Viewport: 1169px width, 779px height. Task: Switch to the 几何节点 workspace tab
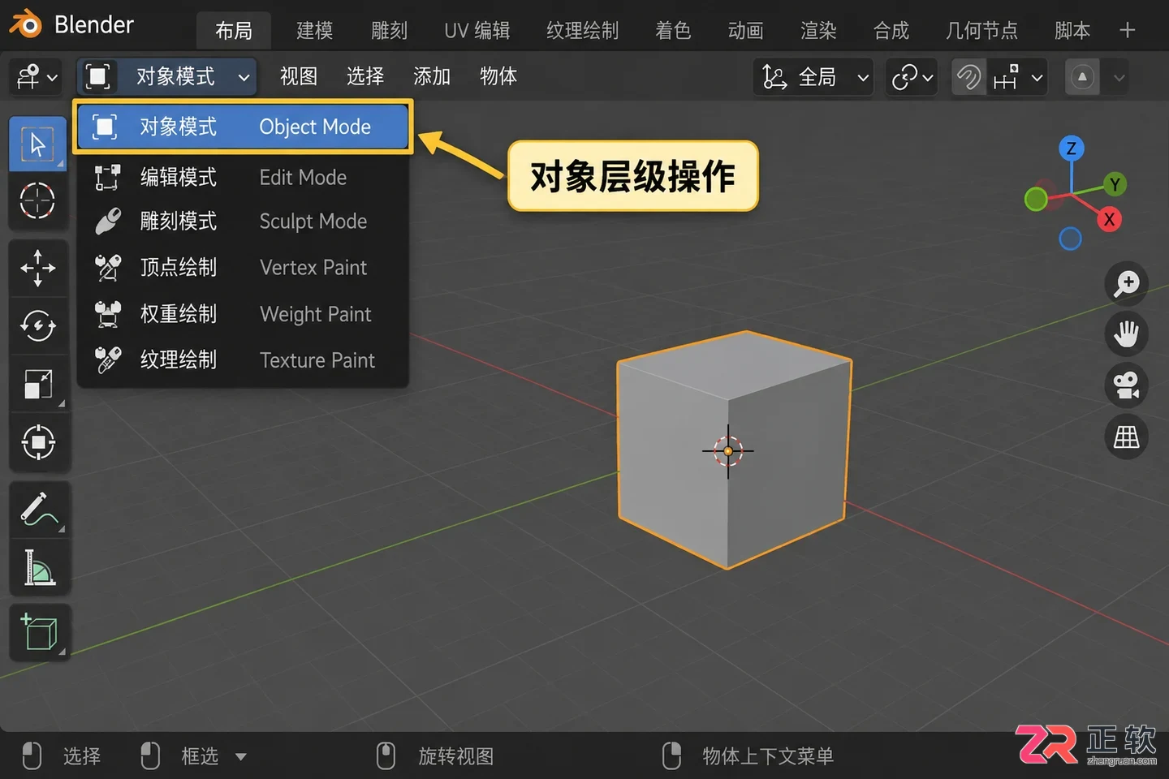982,31
